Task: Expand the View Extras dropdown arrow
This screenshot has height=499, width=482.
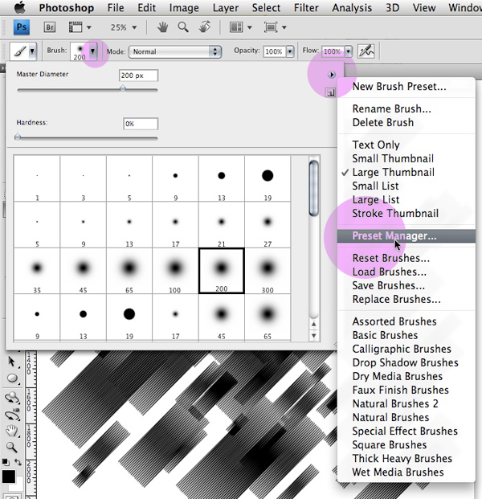Action: (x=88, y=27)
